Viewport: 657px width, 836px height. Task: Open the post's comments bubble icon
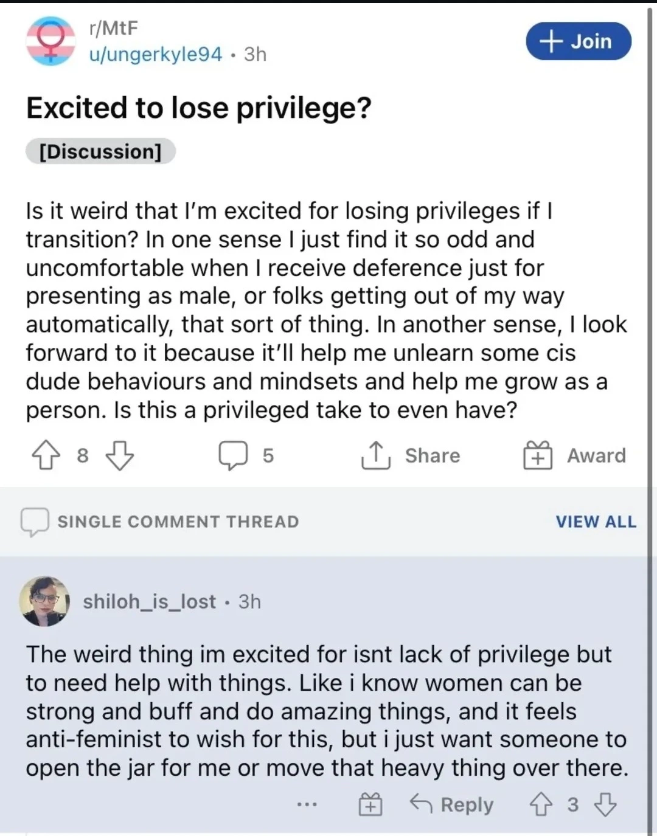[x=233, y=455]
